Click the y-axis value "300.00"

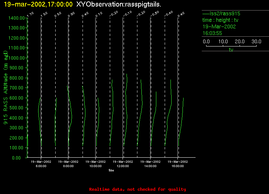click(x=16, y=128)
